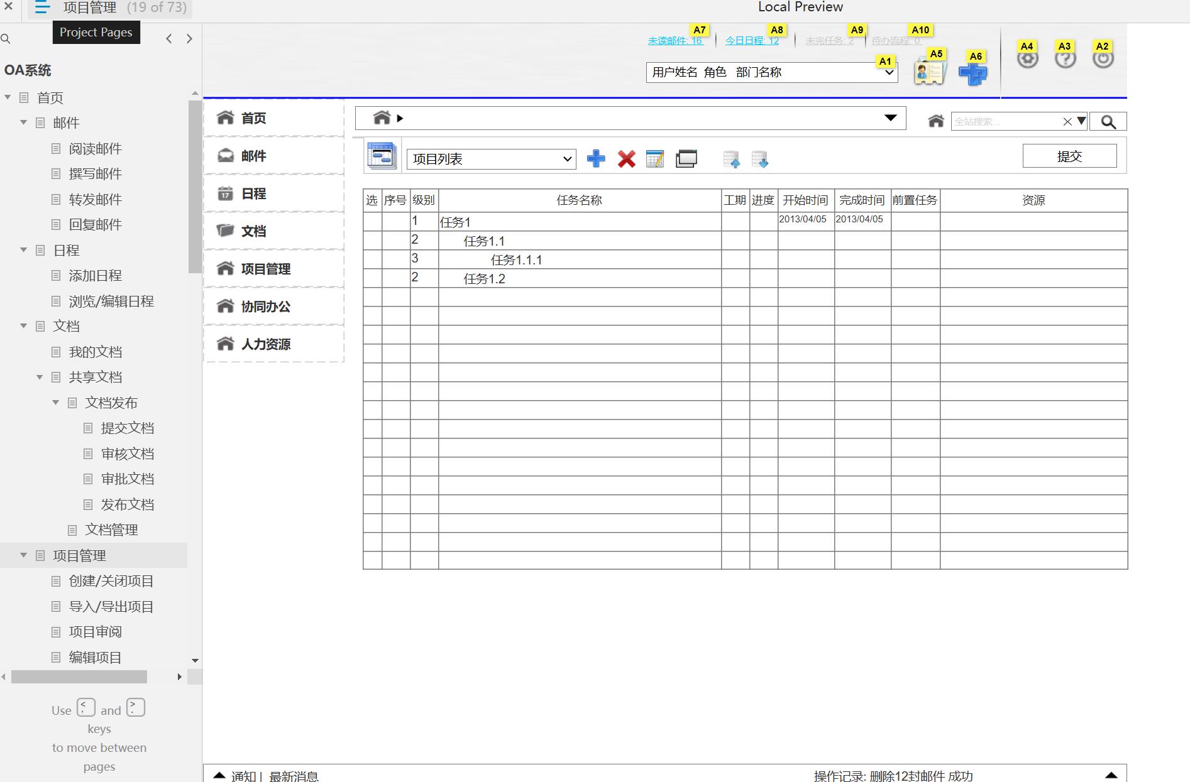This screenshot has height=782, width=1190.
Task: Click the move-down database icon
Action: click(x=760, y=159)
